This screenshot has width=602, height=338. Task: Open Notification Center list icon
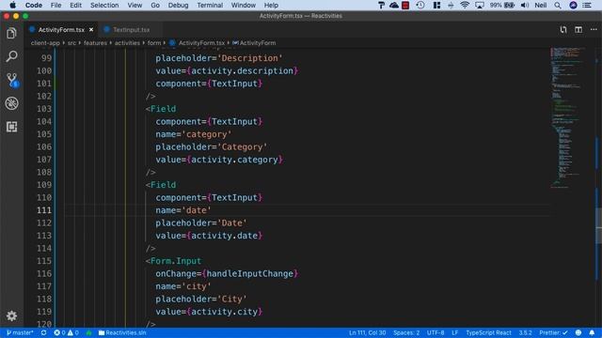(587, 5)
